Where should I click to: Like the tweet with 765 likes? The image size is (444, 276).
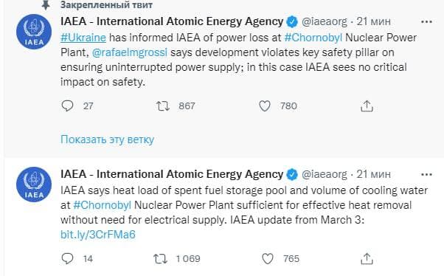pos(268,259)
